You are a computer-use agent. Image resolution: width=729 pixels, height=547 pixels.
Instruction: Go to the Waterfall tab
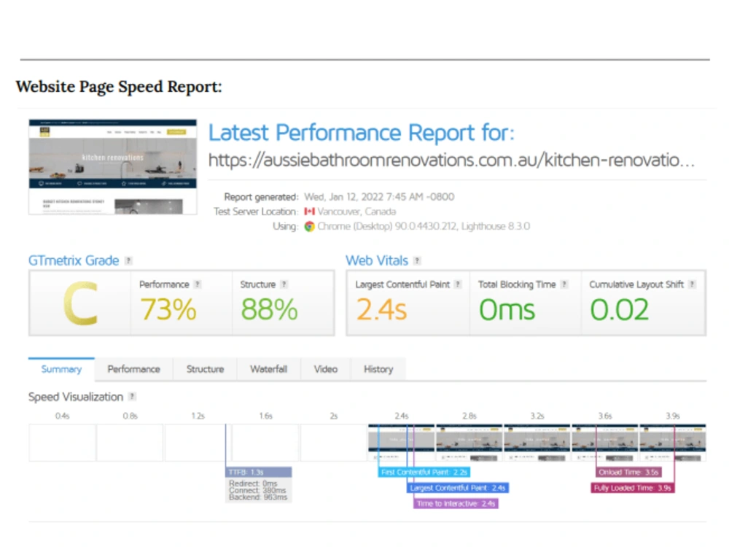(x=269, y=369)
